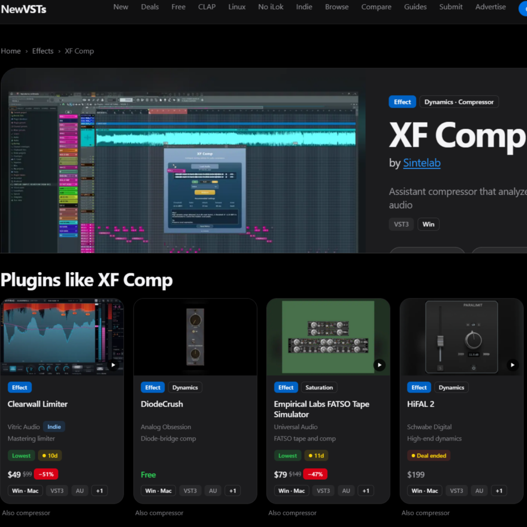Click the Effect tag on HiFAL 2 card
This screenshot has width=527, height=527.
[x=419, y=388]
